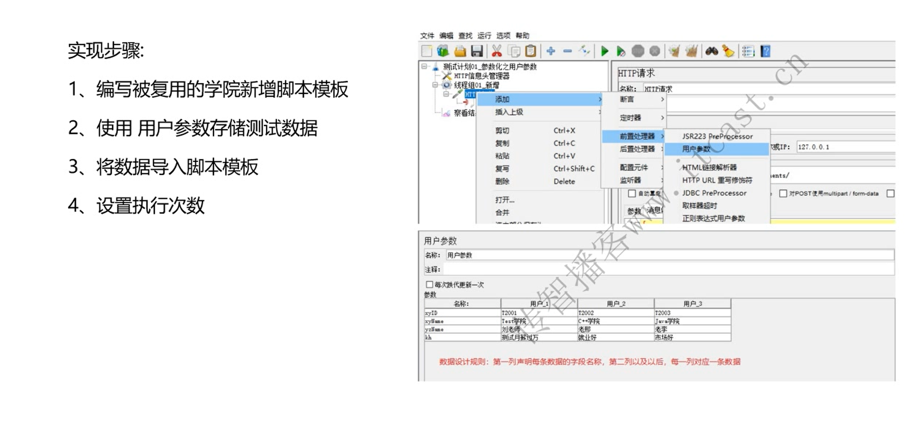Toggle the 对POST使用multipart / form-data checkbox
Image resolution: width=922 pixels, height=425 pixels.
pyautogui.click(x=783, y=194)
